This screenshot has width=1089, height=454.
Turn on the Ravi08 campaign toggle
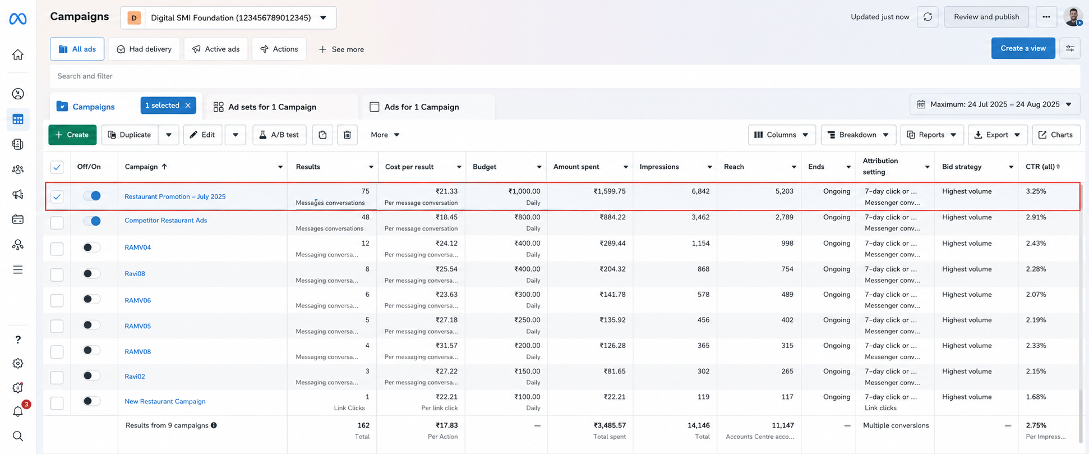(x=92, y=273)
